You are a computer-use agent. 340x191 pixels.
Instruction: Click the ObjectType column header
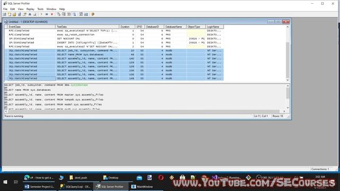[196, 27]
